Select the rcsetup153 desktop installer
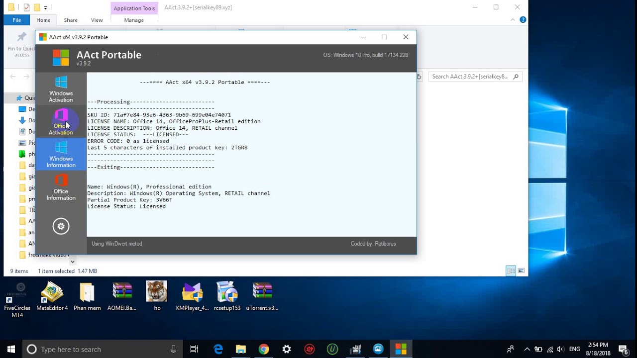The image size is (637, 358). pyautogui.click(x=227, y=297)
